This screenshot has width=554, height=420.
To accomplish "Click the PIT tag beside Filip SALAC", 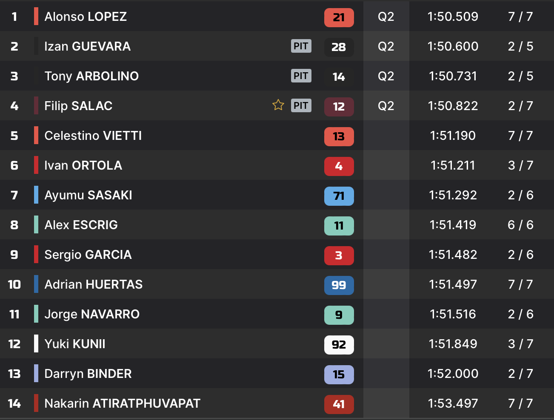I will 301,105.
